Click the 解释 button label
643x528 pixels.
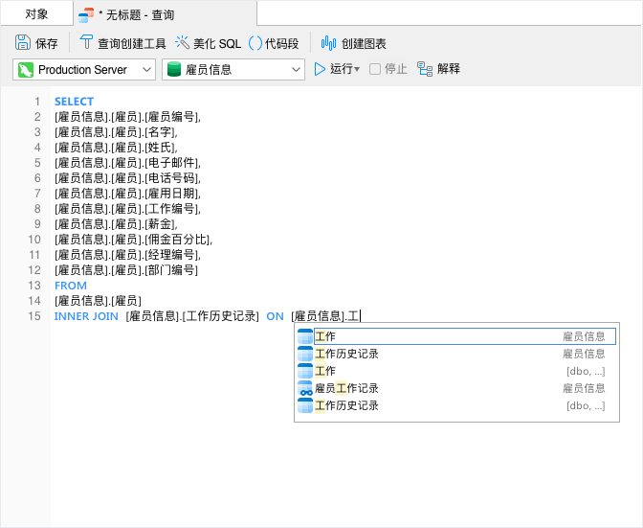448,69
